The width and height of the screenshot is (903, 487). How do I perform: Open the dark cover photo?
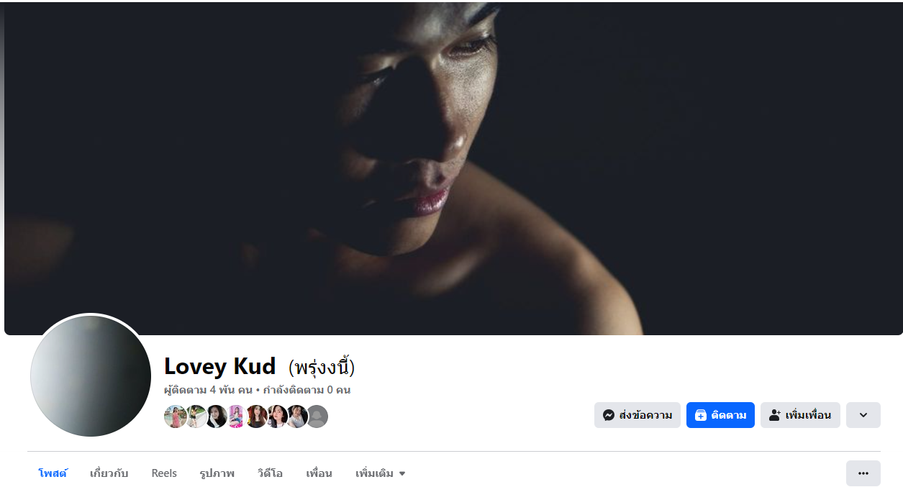coord(453,168)
